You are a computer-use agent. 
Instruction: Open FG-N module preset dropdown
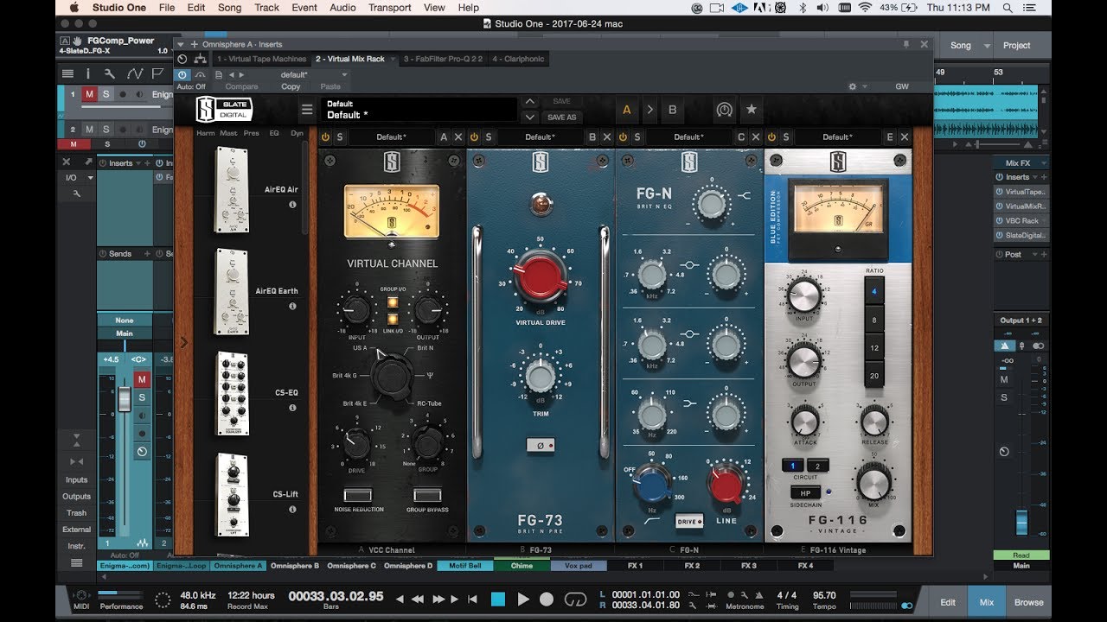pos(689,137)
